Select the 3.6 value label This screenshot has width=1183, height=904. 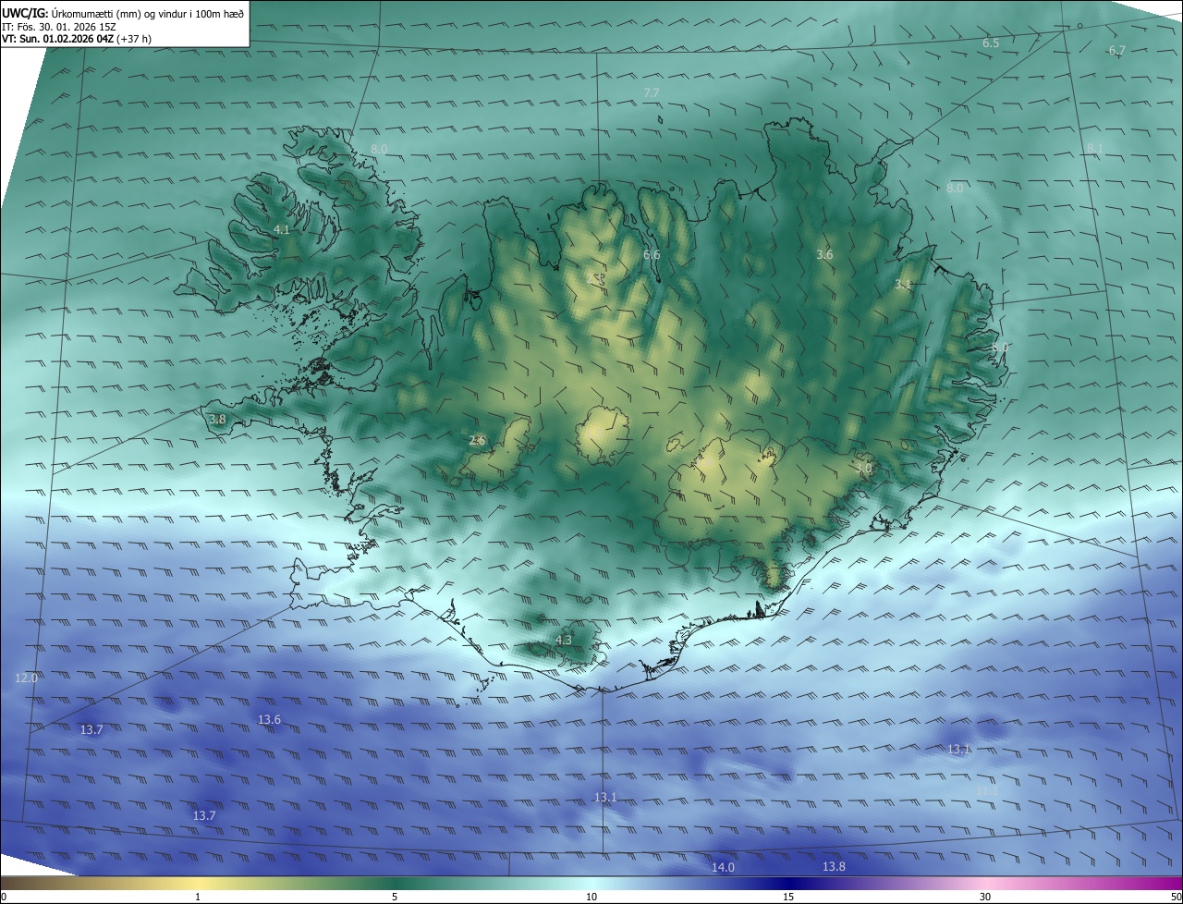[825, 254]
